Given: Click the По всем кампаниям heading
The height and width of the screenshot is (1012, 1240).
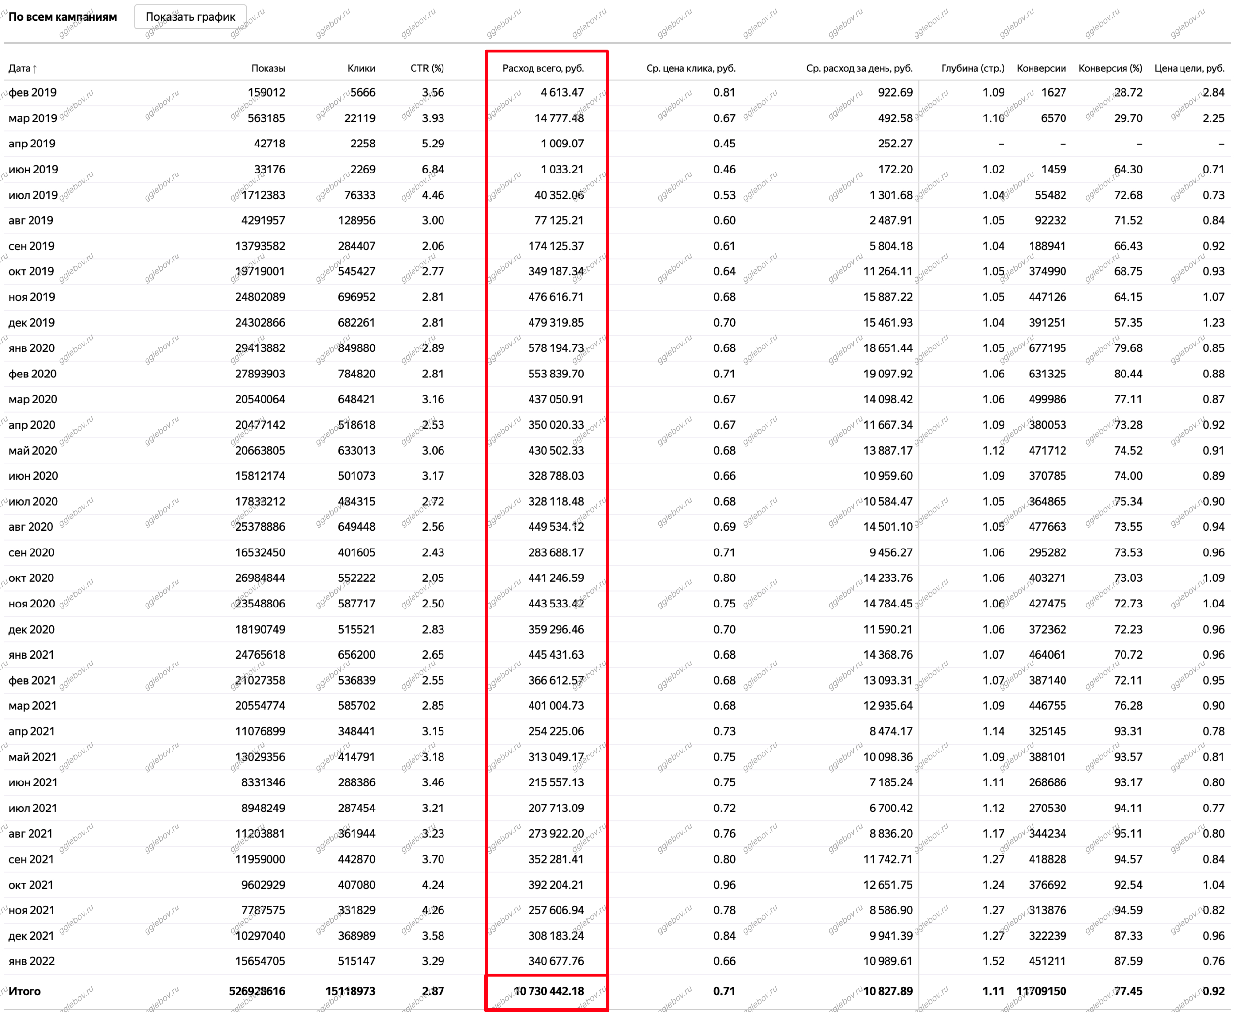Looking at the screenshot, I should click(62, 17).
